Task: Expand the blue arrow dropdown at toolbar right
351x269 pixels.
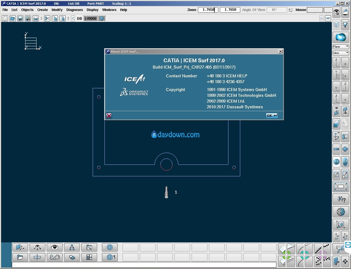Action: point(328,18)
